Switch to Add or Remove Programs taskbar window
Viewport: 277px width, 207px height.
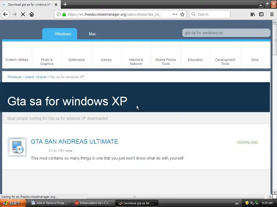(x=50, y=203)
